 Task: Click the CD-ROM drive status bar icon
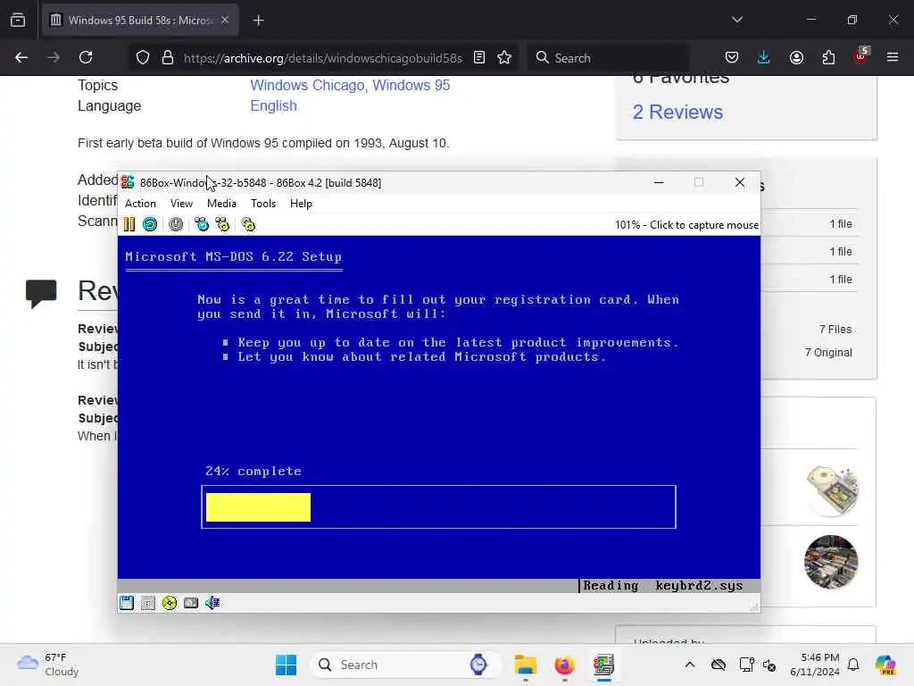[x=170, y=603]
